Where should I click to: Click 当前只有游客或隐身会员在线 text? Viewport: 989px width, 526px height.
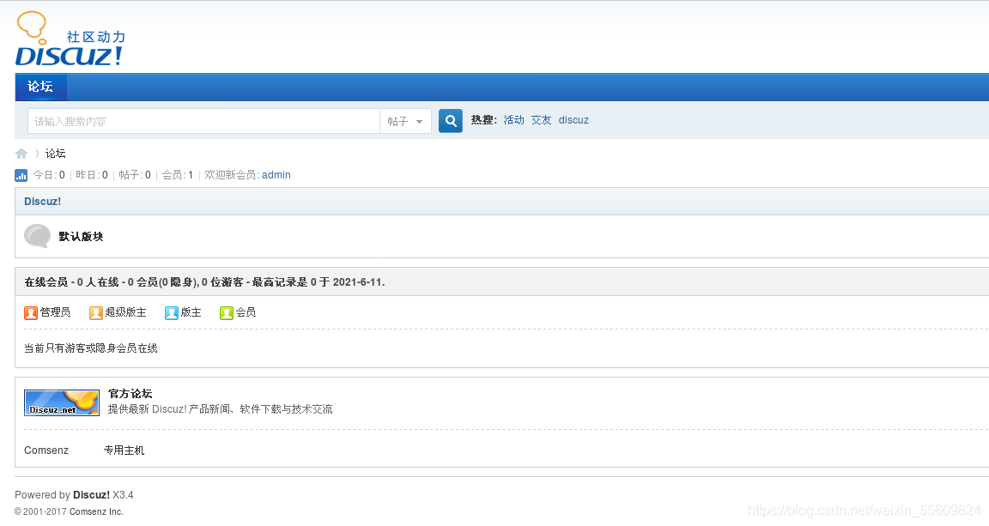(x=91, y=348)
